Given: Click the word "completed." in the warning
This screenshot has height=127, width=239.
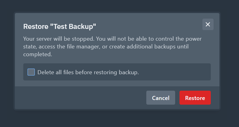Looking at the screenshot, I should point(38,54).
